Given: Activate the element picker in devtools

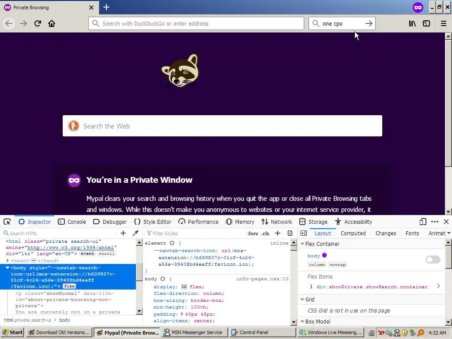Looking at the screenshot, I should pyautogui.click(x=7, y=222).
